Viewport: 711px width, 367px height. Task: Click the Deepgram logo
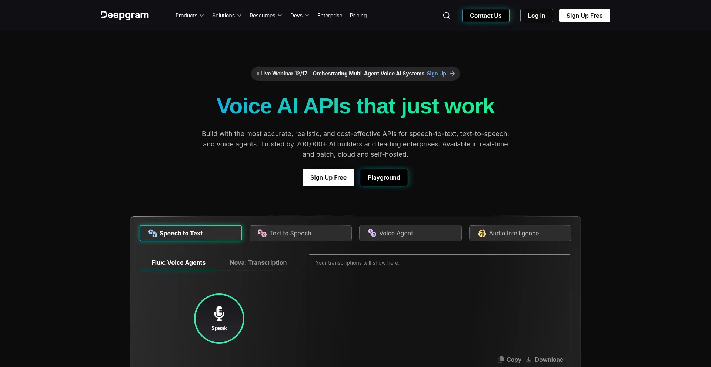pyautogui.click(x=124, y=15)
